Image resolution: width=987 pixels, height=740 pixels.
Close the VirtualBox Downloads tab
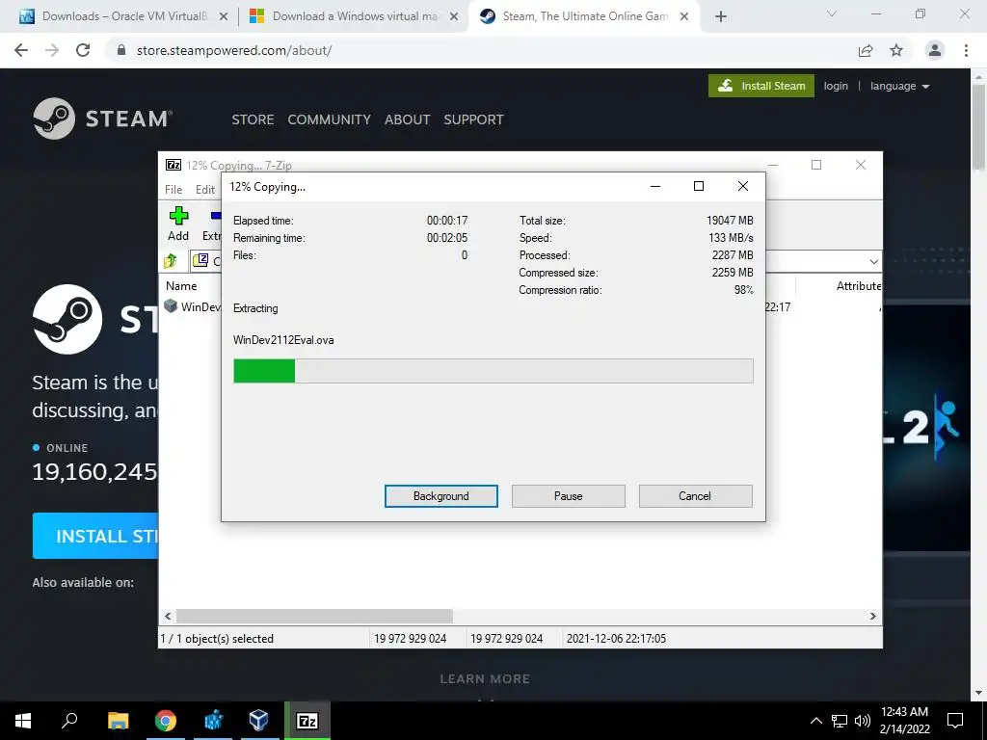tap(223, 16)
